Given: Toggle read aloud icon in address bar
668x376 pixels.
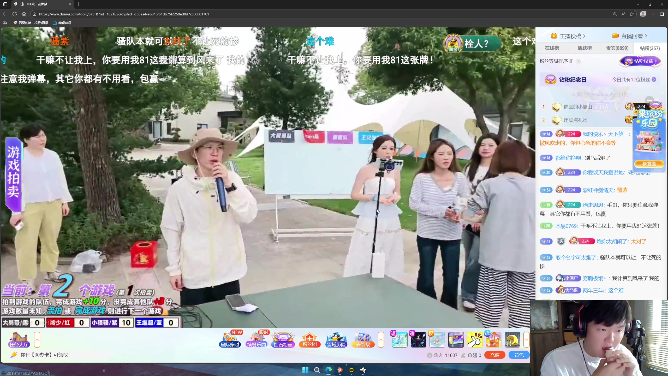Looking at the screenshot, I should pos(623,14).
